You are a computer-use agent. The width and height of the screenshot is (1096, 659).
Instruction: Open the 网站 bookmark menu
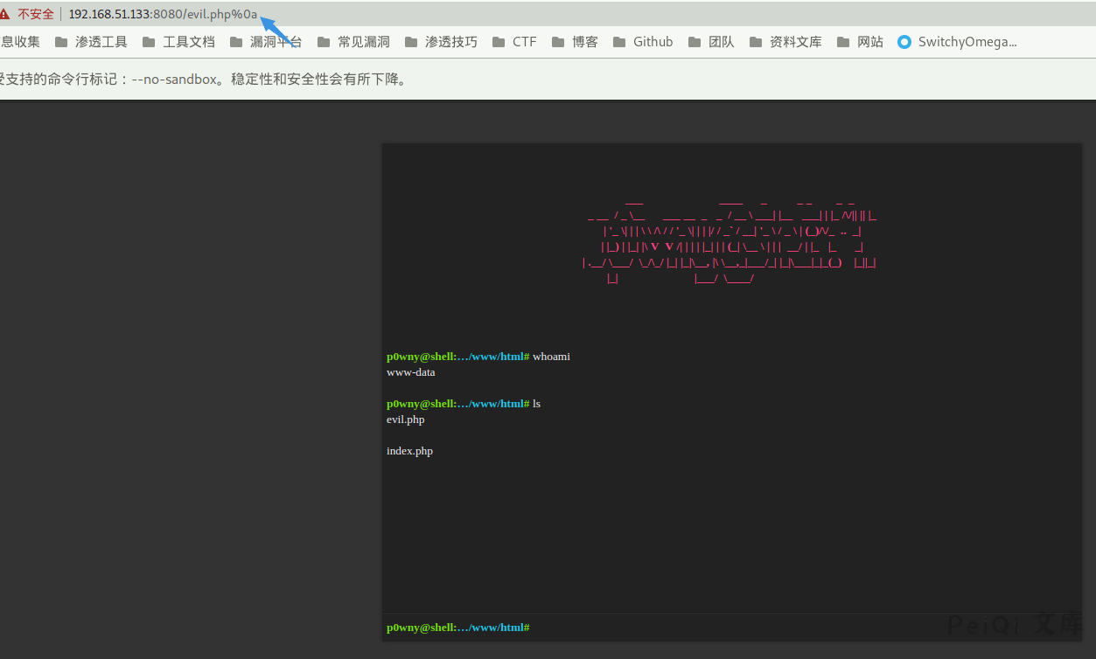(x=861, y=42)
